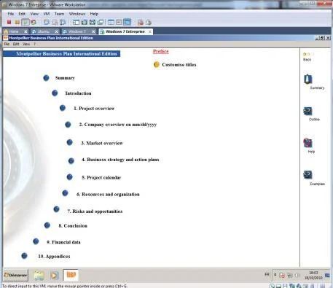Image resolution: width=333 pixels, height=288 pixels.
Task: Open the 6. Resources and organization section
Action: point(108,194)
